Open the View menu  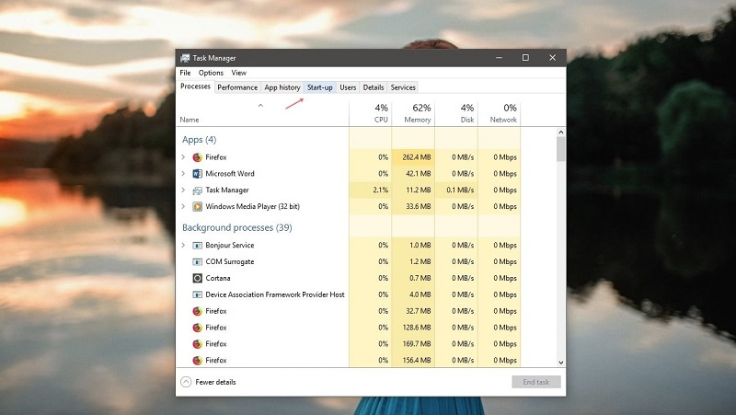[238, 73]
